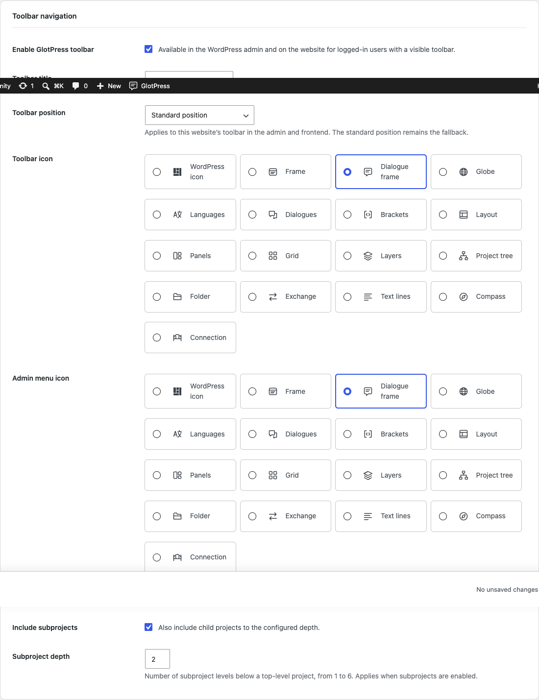Screen dimensions: 539x700
Task: Click the Layers glyph under Admin menu icon
Action: [368, 475]
